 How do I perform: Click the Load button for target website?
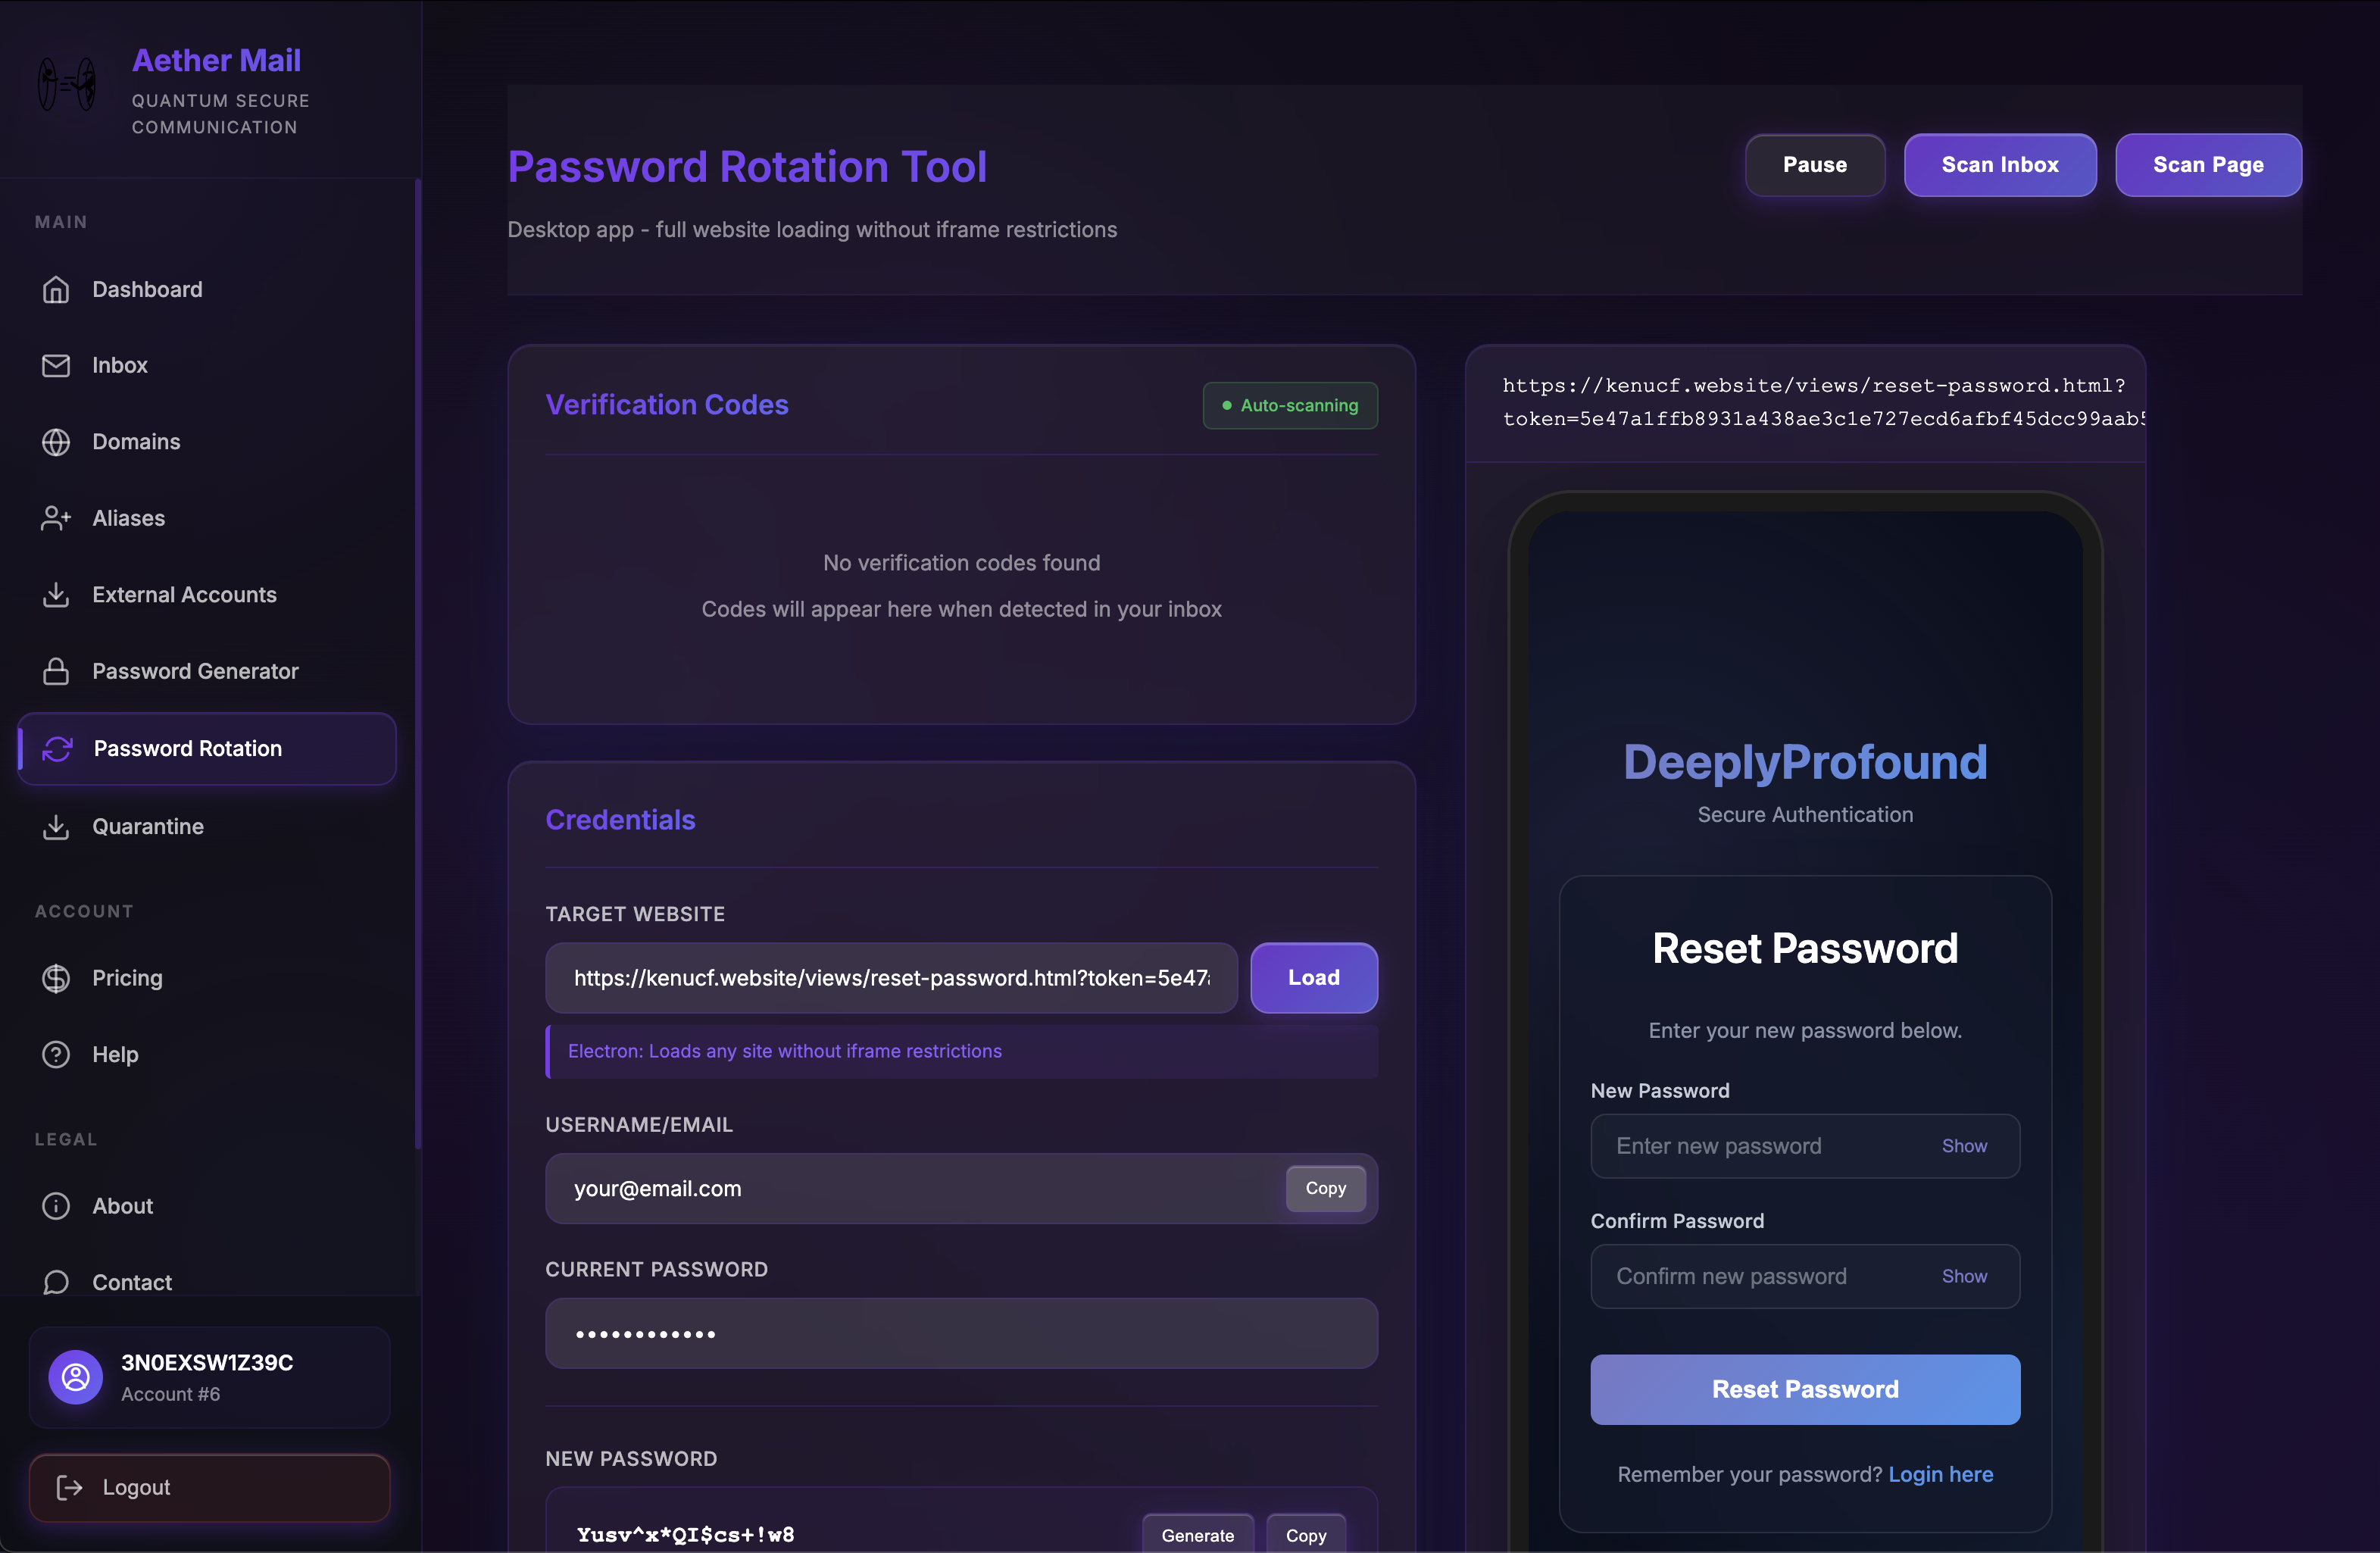coord(1313,978)
